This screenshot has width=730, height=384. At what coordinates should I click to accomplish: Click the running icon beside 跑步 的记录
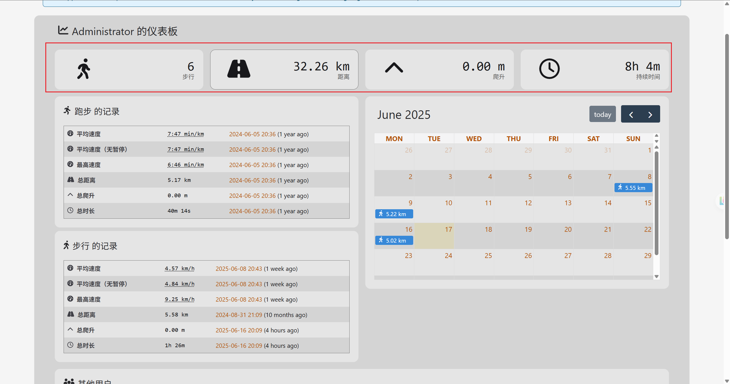[x=67, y=111]
